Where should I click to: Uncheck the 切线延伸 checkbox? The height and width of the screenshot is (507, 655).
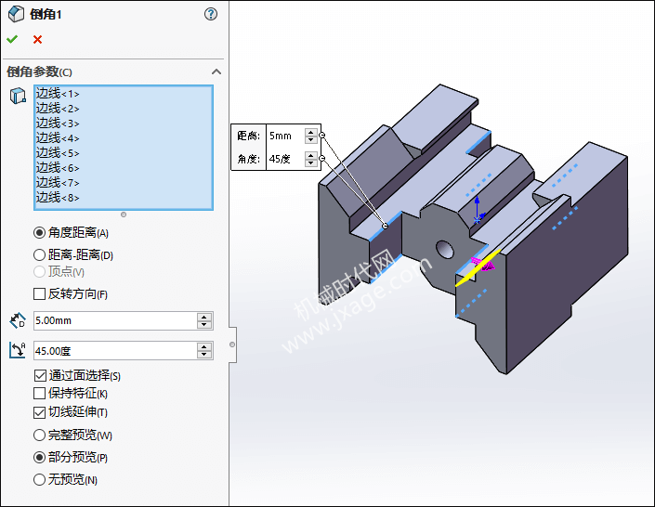(39, 412)
